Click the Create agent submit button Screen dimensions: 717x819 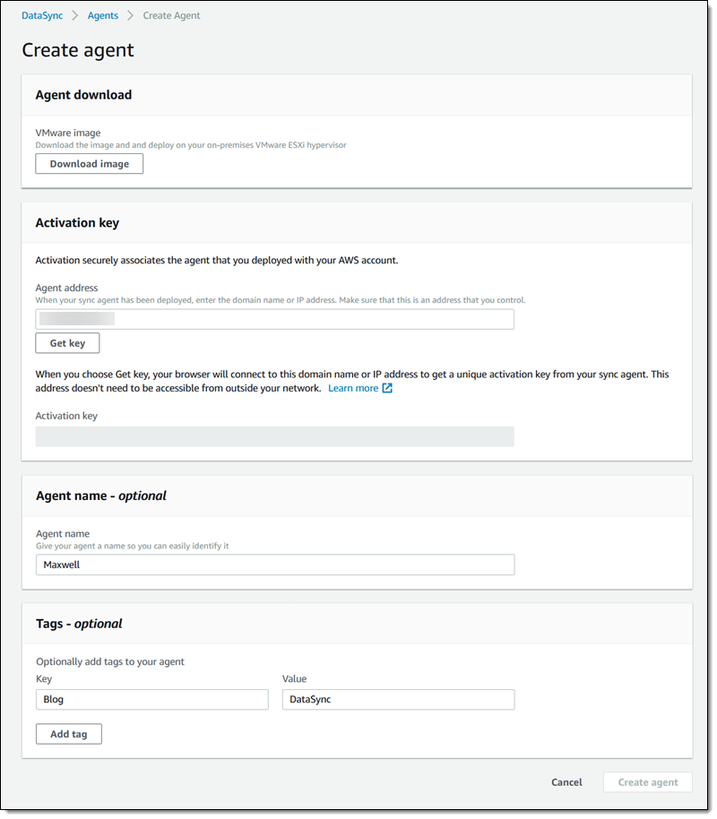648,782
